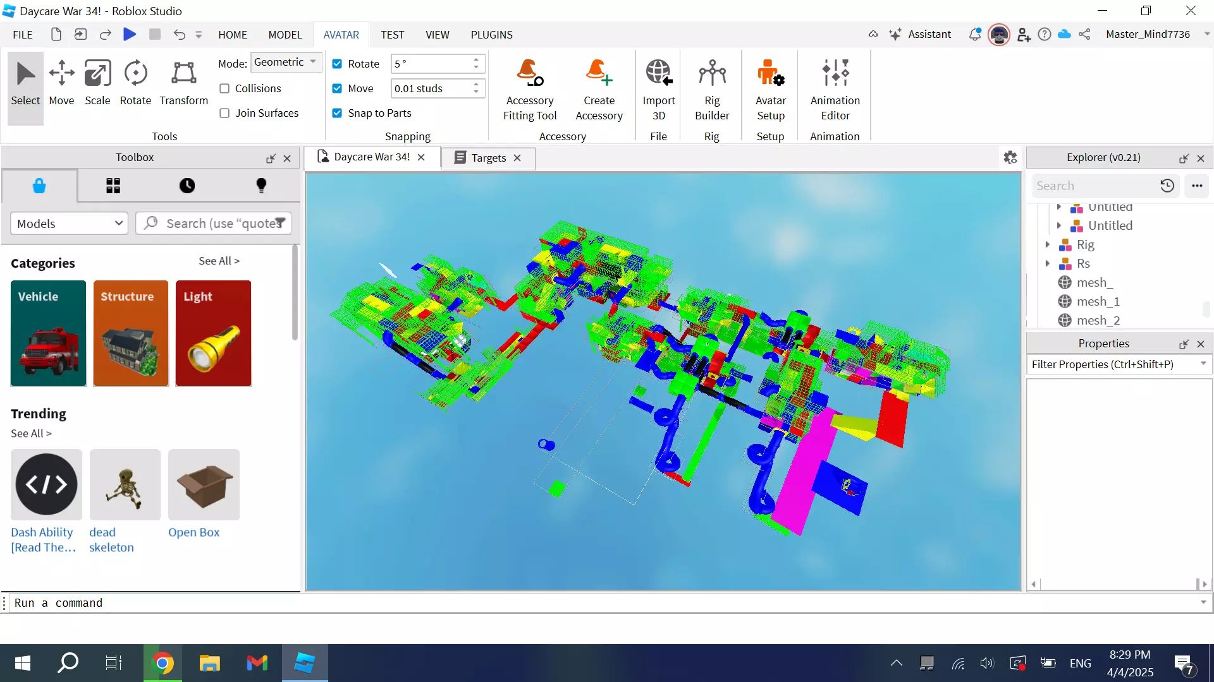Viewport: 1214px width, 682px height.
Task: Open the Mode Geometric dropdown
Action: click(286, 62)
